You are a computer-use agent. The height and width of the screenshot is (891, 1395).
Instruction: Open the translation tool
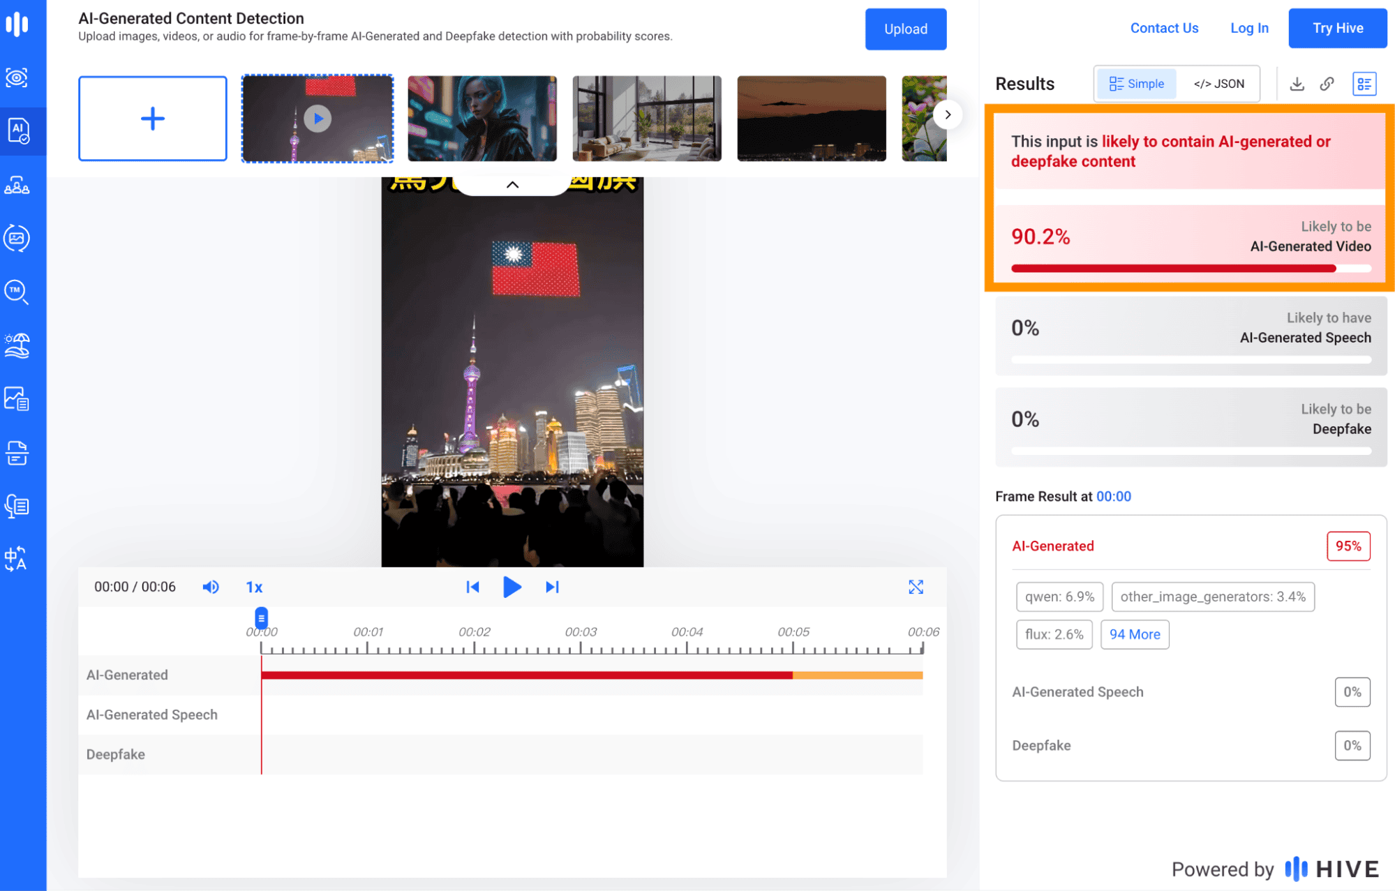pos(17,558)
